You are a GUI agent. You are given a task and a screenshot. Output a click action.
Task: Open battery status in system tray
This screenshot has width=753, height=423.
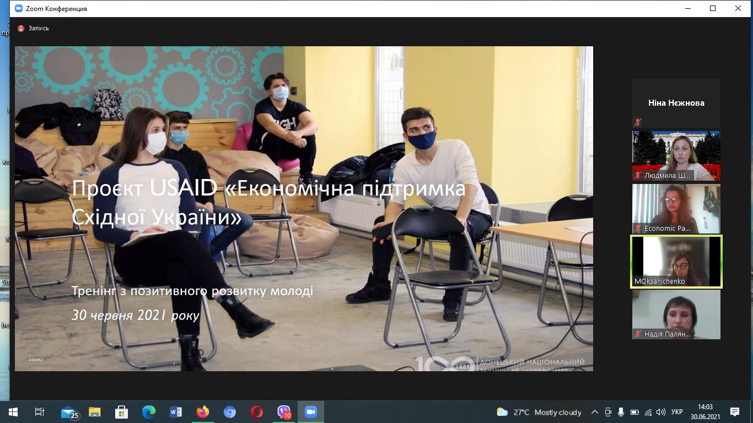coord(634,412)
